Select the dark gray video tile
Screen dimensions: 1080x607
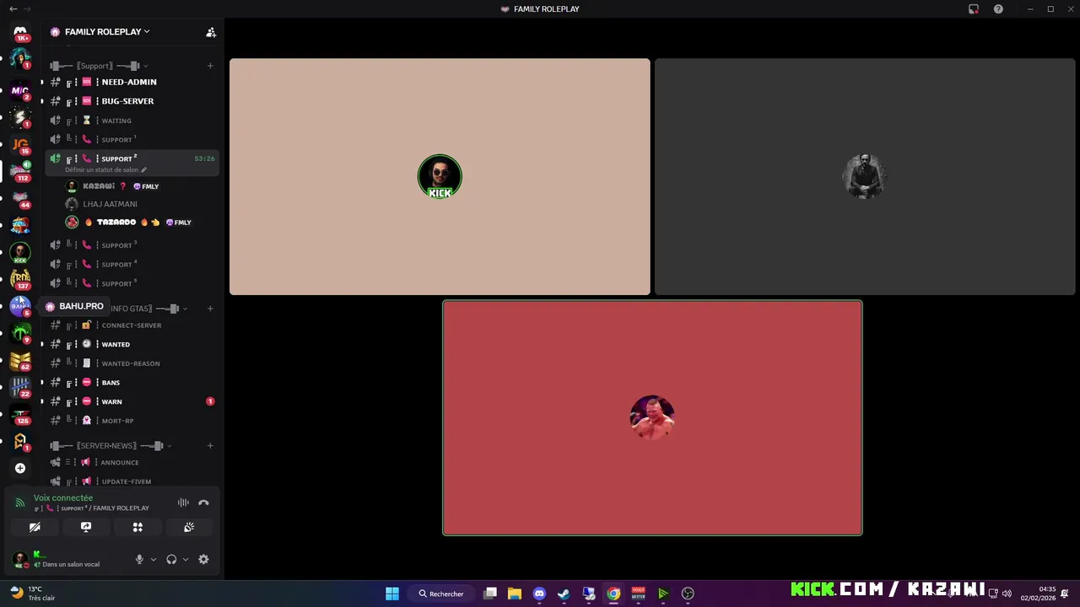click(865, 177)
